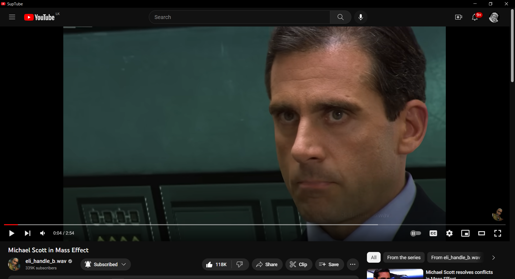Screen dimensions: 515x279
Task: Open the more actions ellipsis menu
Action: click(353, 265)
